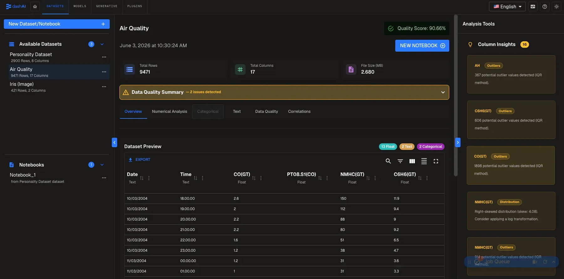Open options menu for Notebook_1
The image size is (564, 279).
pos(104,178)
